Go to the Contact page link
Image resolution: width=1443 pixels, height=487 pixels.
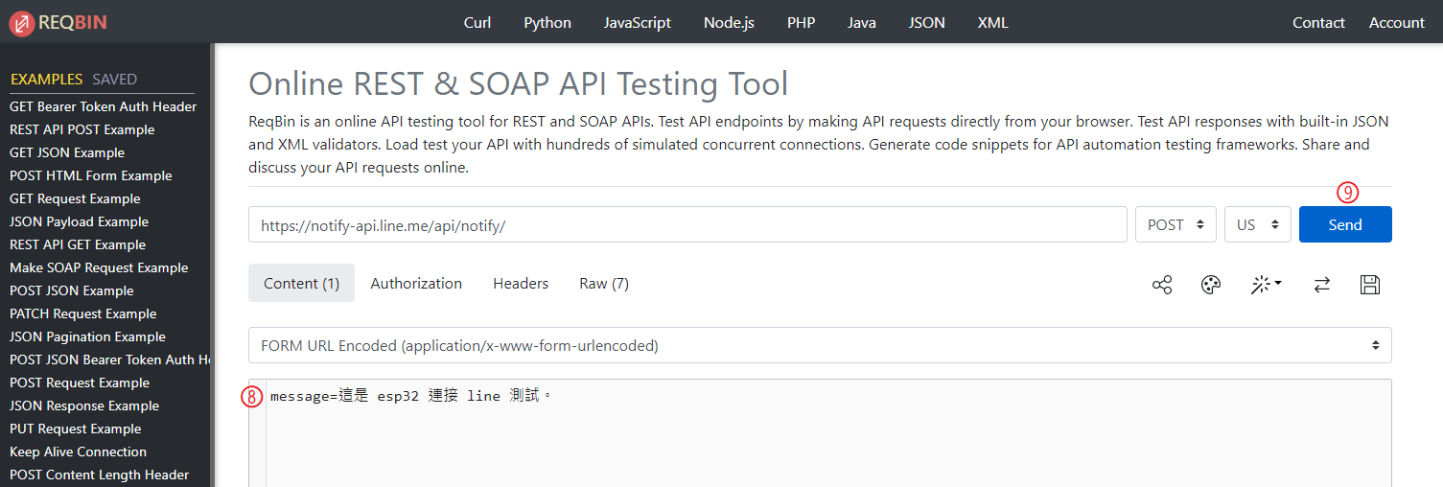pyautogui.click(x=1318, y=23)
